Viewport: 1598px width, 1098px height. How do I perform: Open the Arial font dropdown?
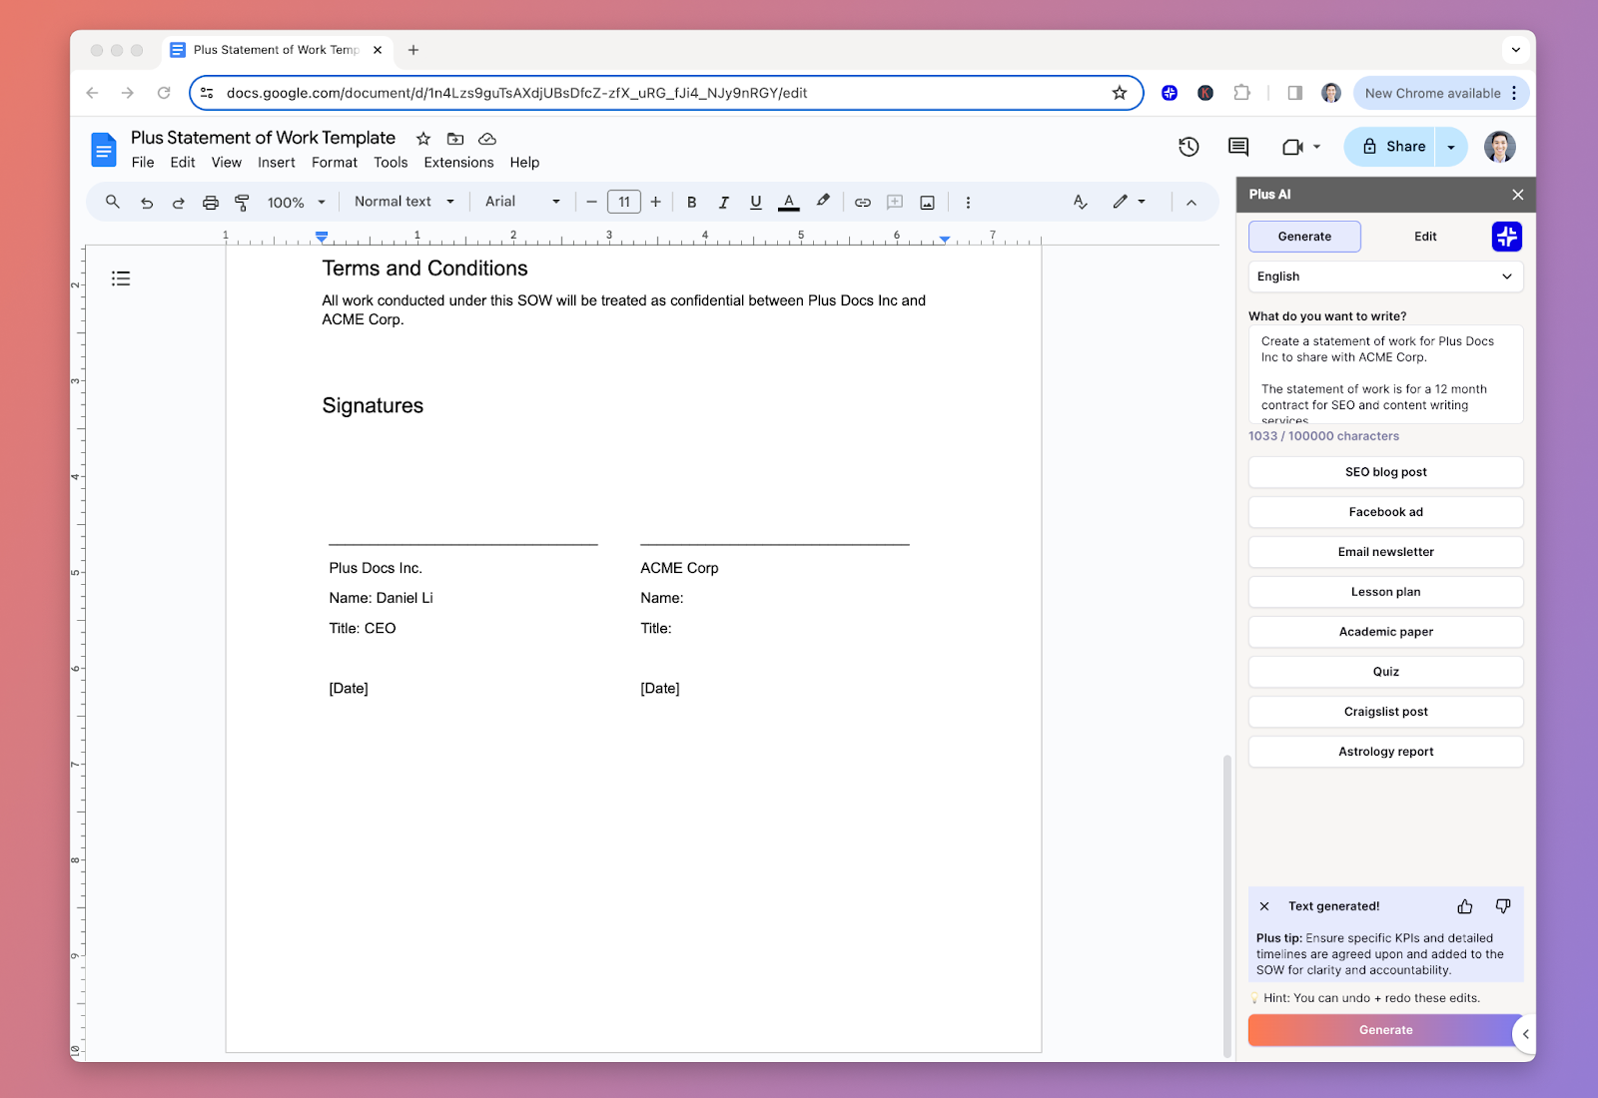pyautogui.click(x=522, y=202)
